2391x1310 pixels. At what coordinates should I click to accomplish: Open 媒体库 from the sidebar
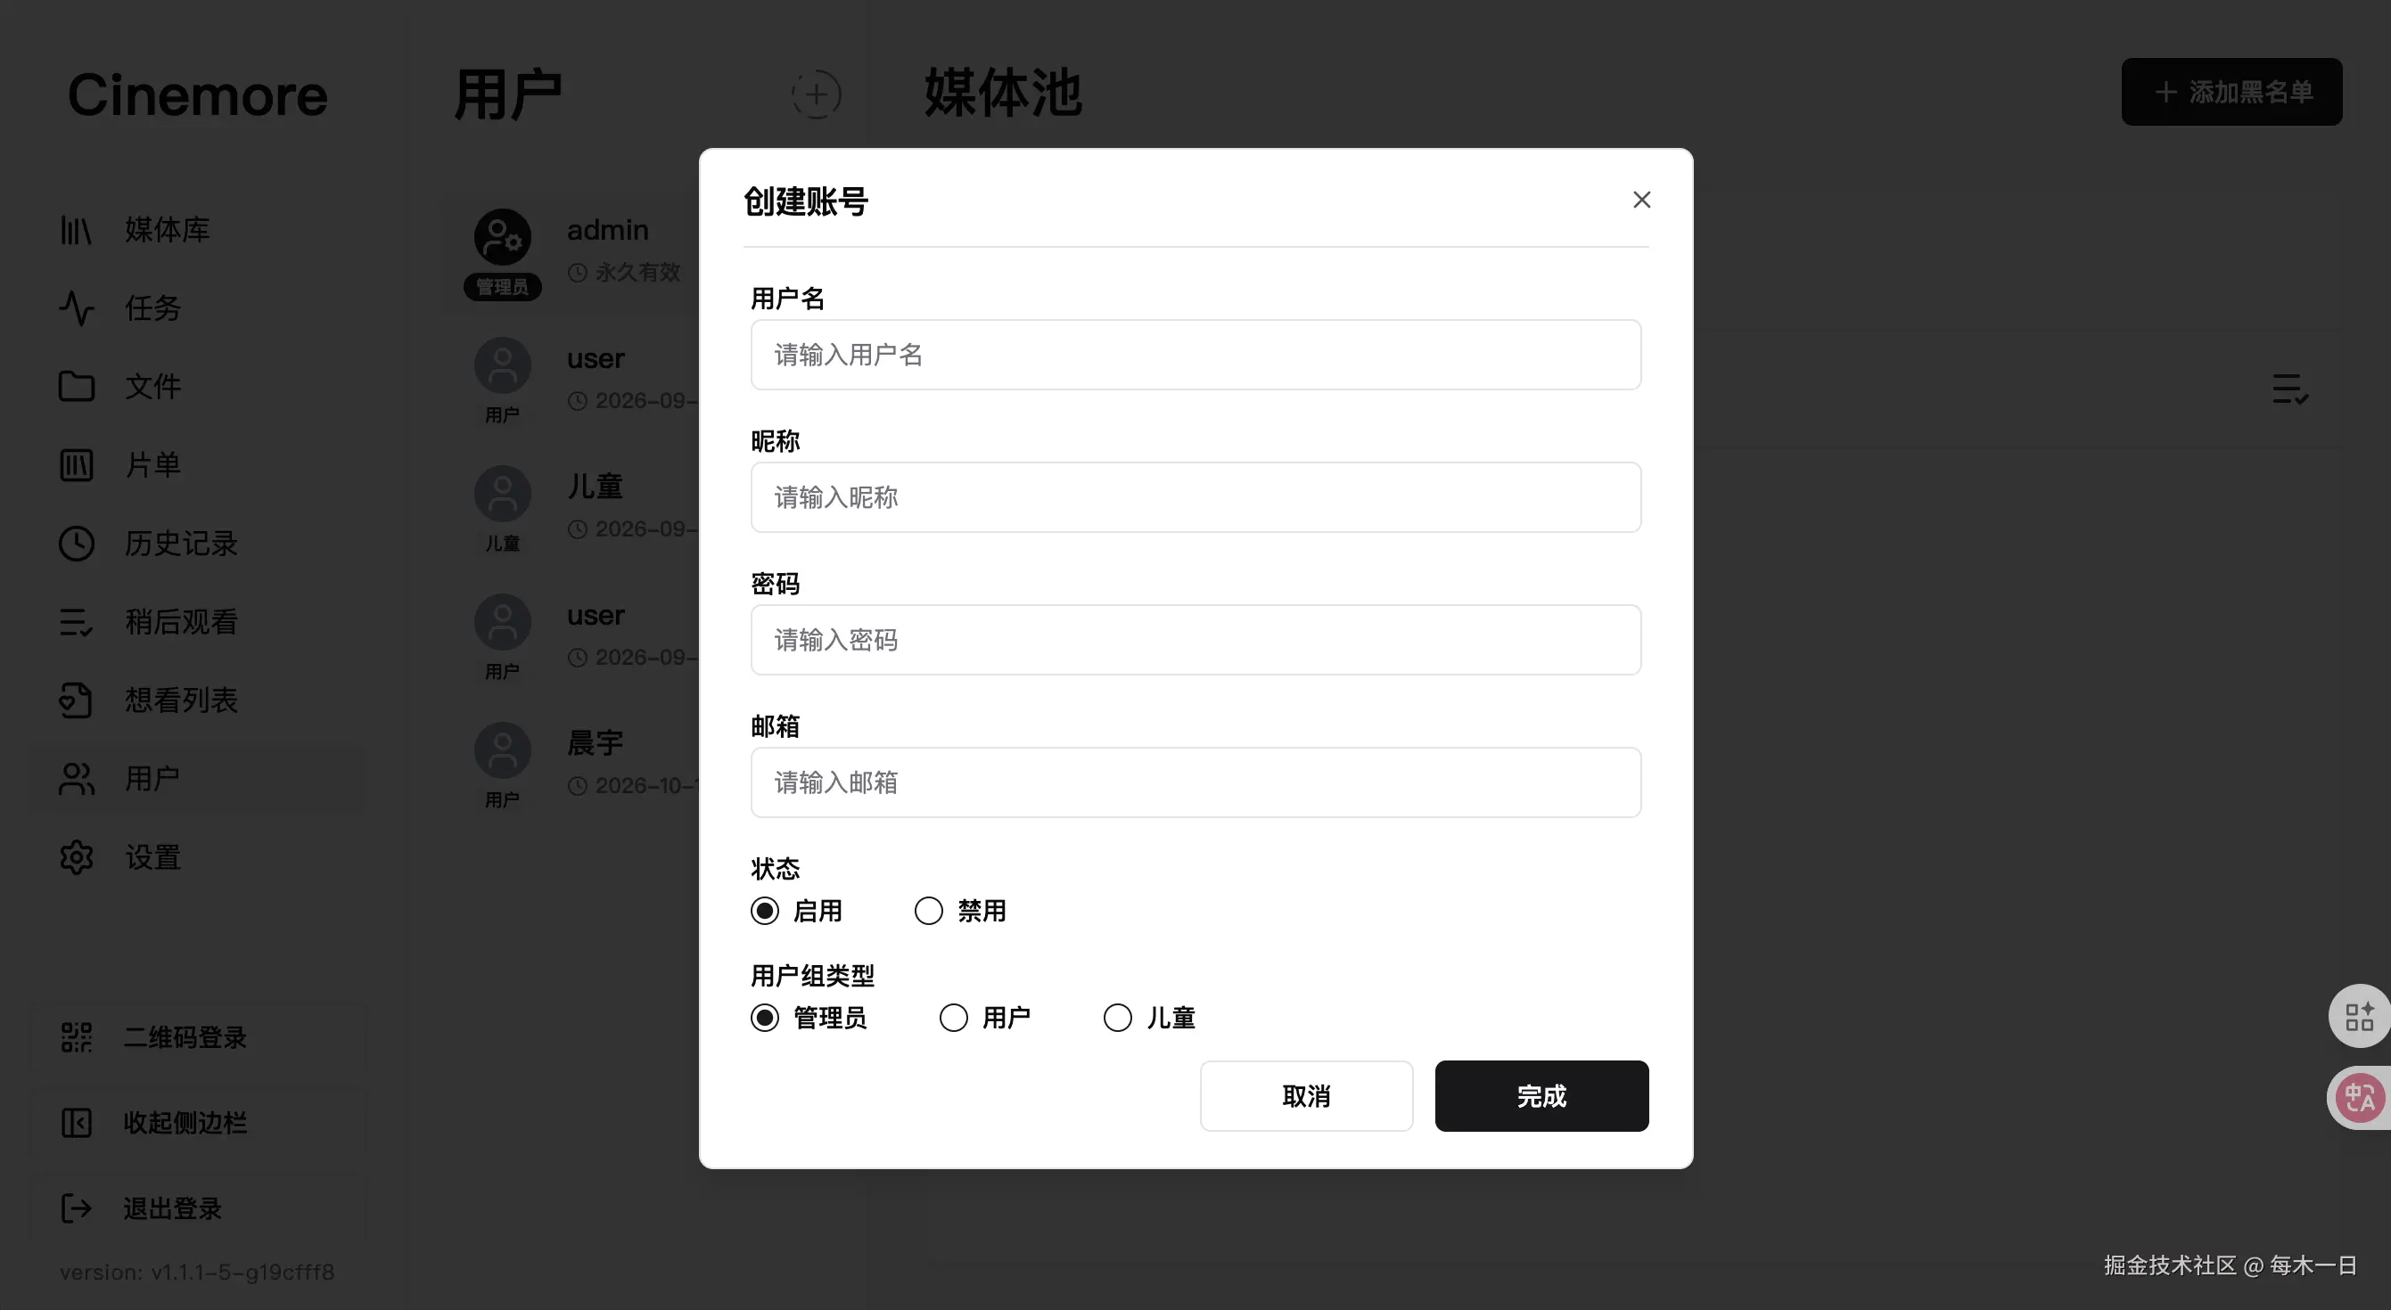(x=167, y=229)
